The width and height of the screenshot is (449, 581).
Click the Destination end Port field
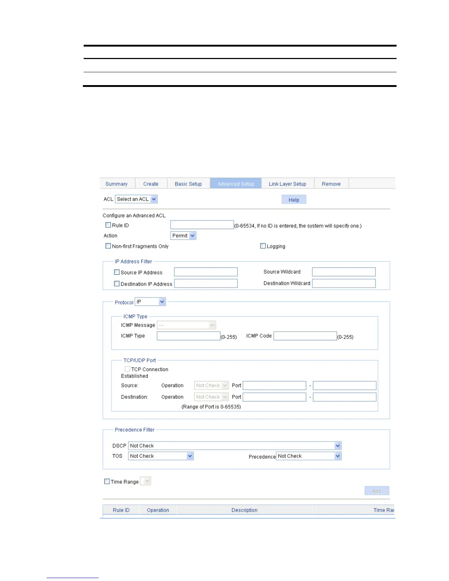[x=344, y=397]
